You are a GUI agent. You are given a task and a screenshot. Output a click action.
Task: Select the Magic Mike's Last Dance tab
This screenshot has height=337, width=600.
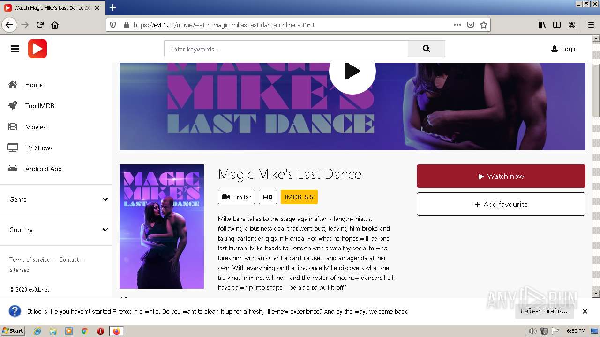click(53, 8)
